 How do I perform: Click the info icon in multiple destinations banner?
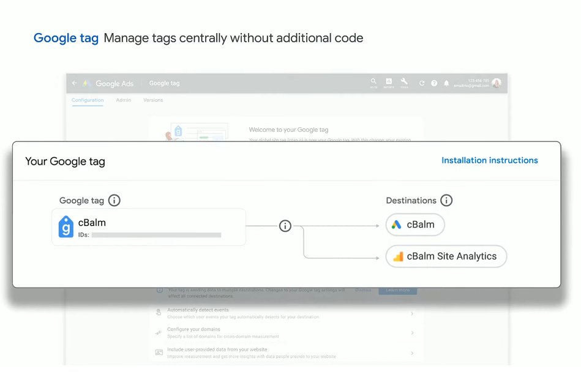tap(160, 291)
